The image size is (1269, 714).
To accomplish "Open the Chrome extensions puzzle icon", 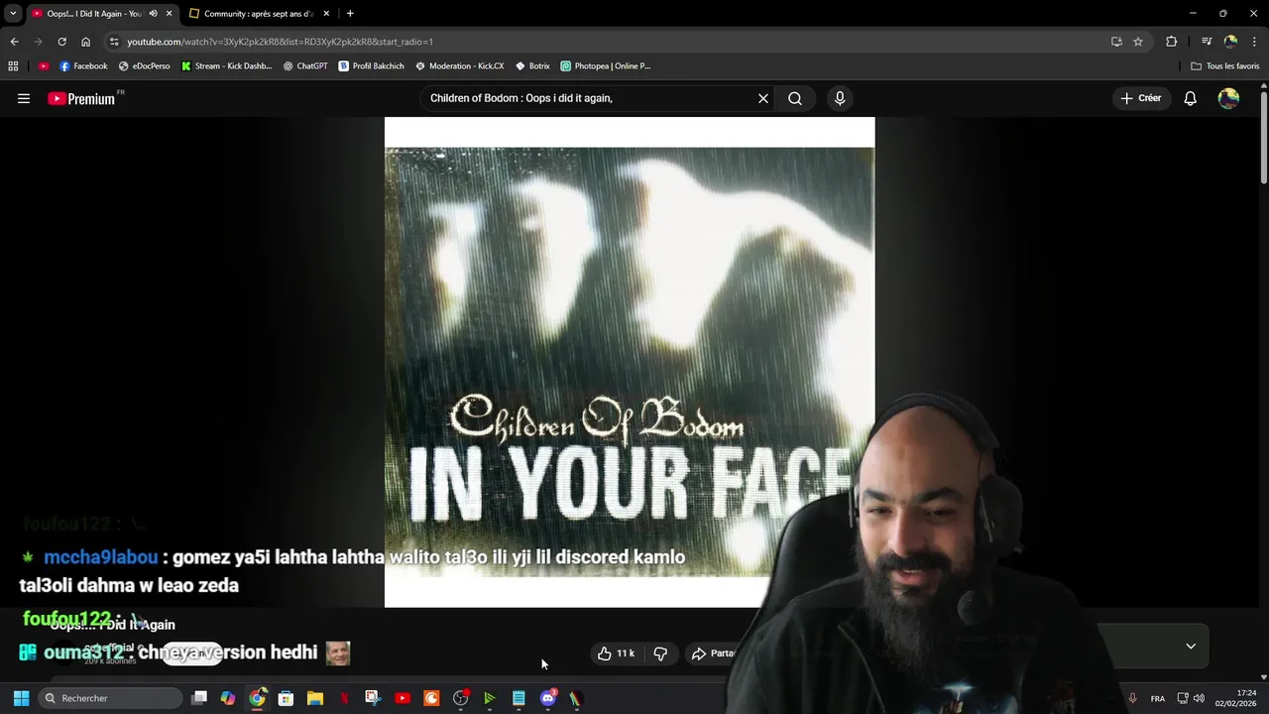I will [x=1172, y=42].
